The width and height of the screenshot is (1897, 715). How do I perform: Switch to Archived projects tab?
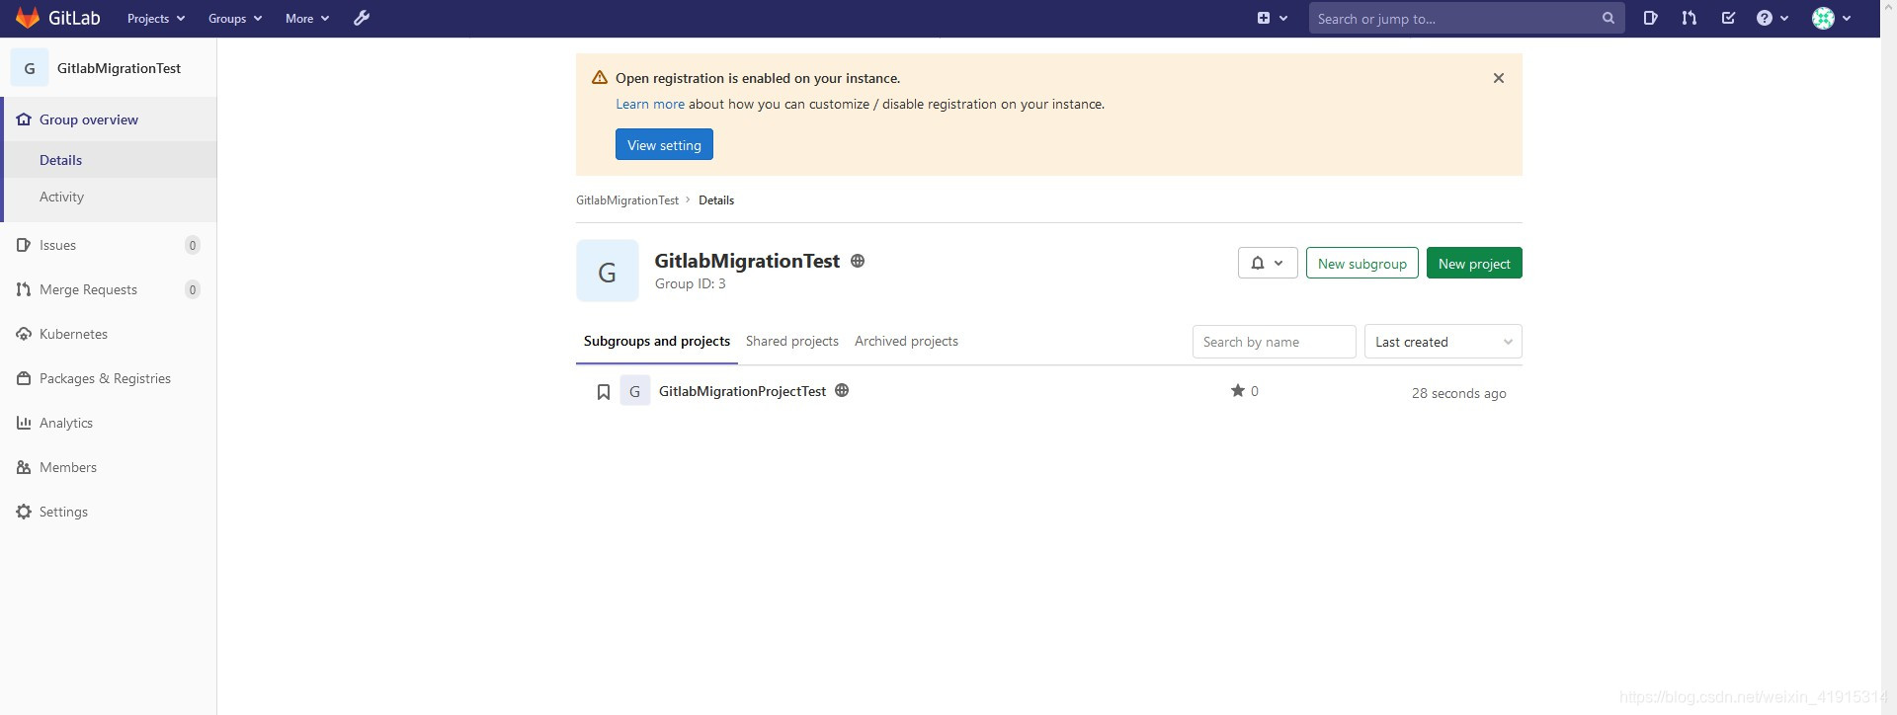tap(906, 341)
